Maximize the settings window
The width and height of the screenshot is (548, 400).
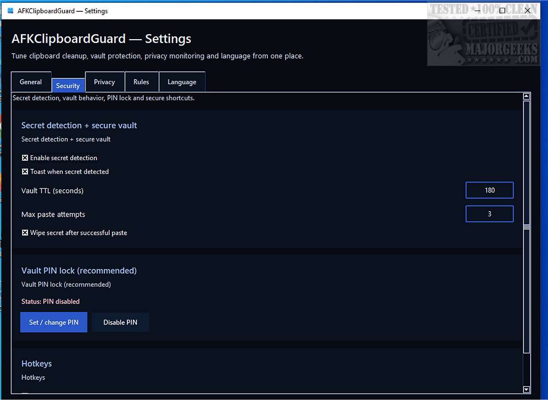[x=502, y=10]
